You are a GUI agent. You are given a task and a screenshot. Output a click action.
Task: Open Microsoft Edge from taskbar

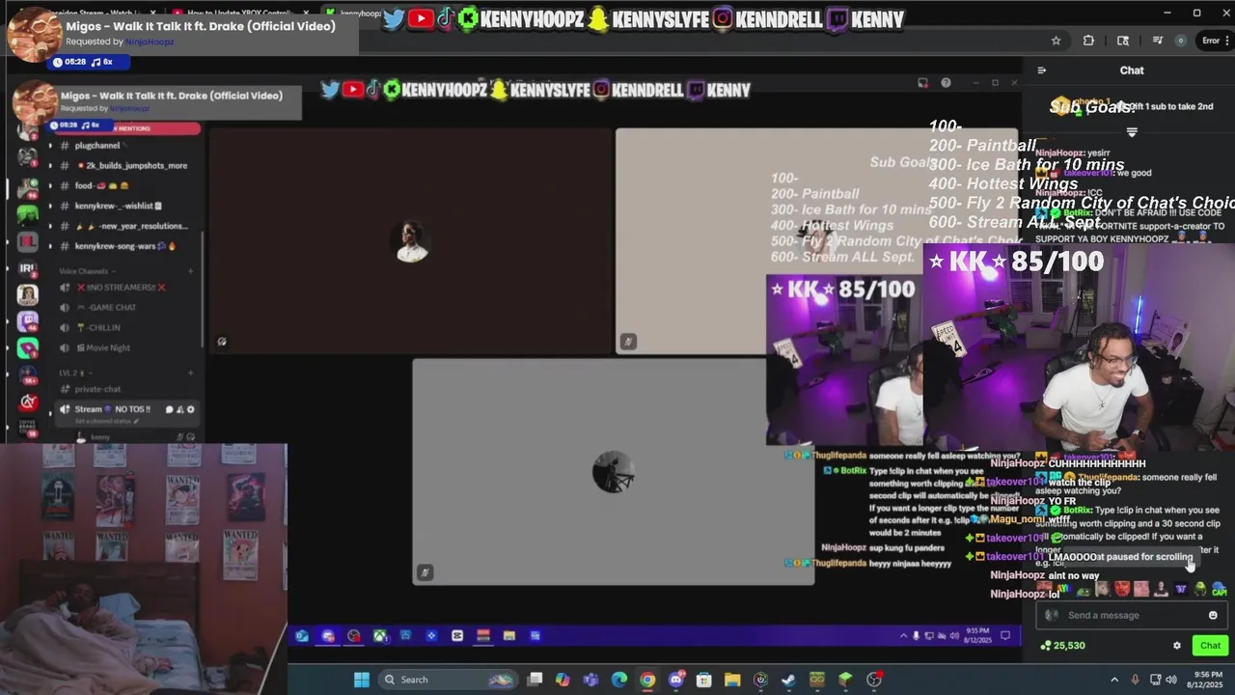pos(618,680)
